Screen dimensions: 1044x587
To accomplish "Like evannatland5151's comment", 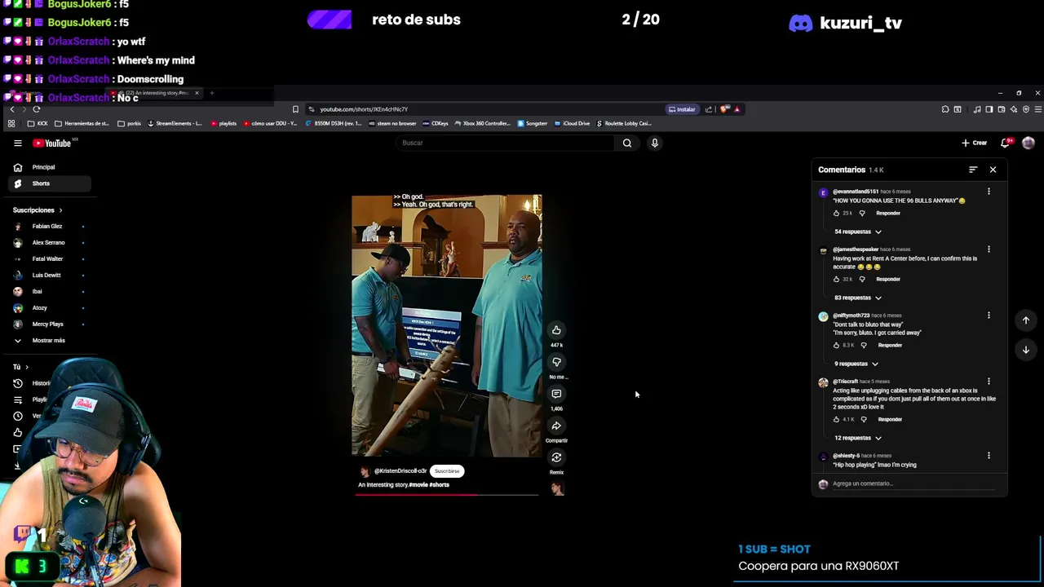I will tap(836, 214).
